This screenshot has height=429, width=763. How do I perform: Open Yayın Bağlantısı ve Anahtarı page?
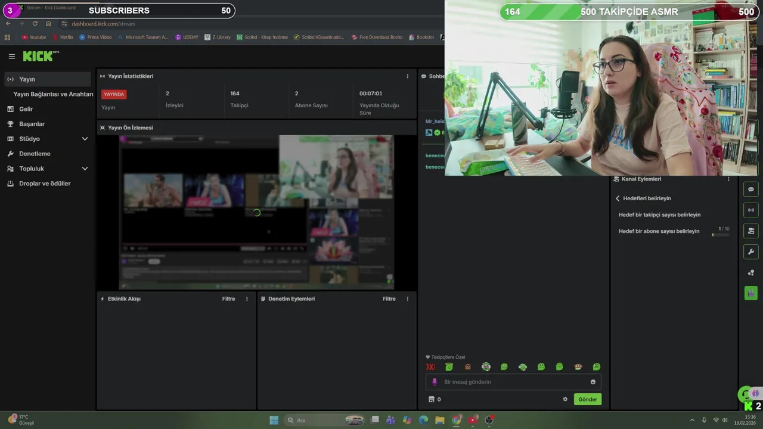53,94
